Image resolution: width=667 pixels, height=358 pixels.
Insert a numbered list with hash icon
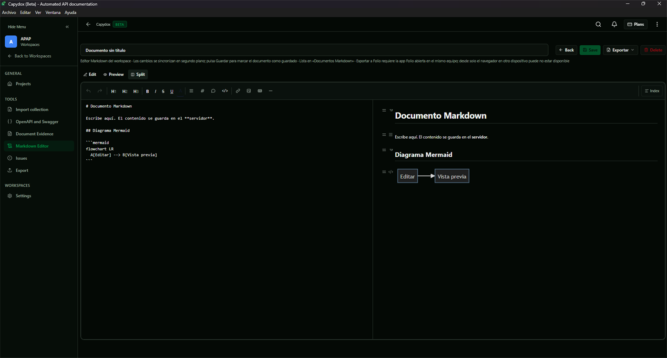point(202,91)
